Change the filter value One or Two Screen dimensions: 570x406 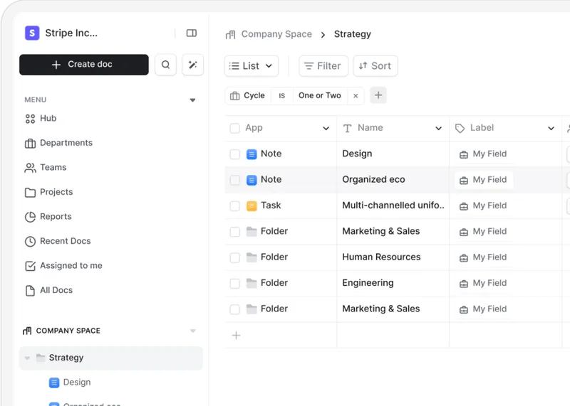(x=319, y=95)
